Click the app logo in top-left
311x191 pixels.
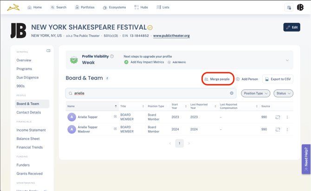tap(13, 7)
